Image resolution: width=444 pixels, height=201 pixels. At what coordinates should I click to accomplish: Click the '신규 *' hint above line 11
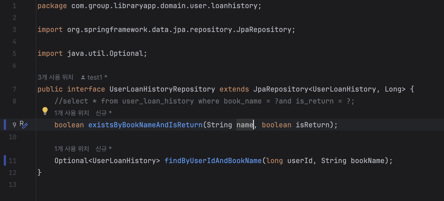click(x=104, y=149)
